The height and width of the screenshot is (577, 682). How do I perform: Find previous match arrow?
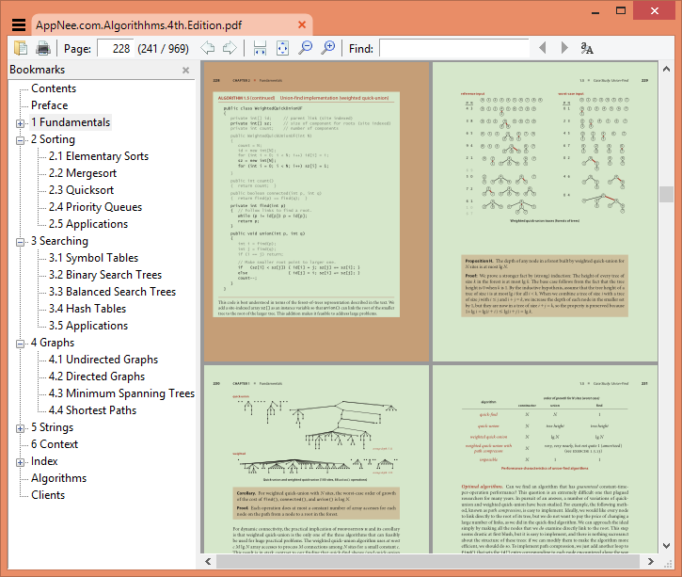(x=543, y=47)
